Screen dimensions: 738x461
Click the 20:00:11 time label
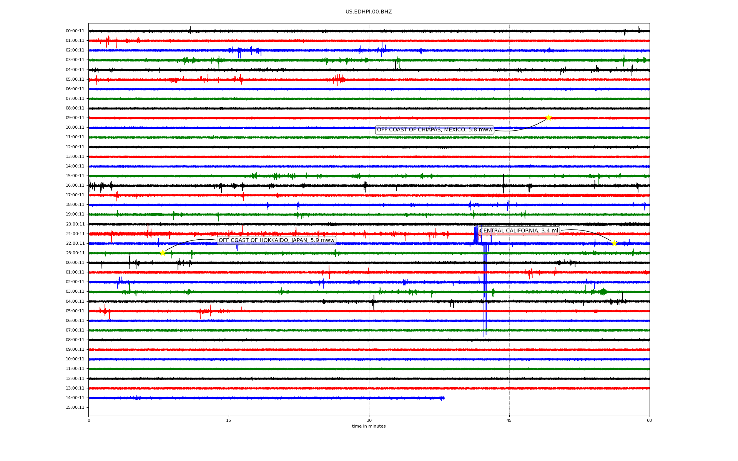coord(75,224)
